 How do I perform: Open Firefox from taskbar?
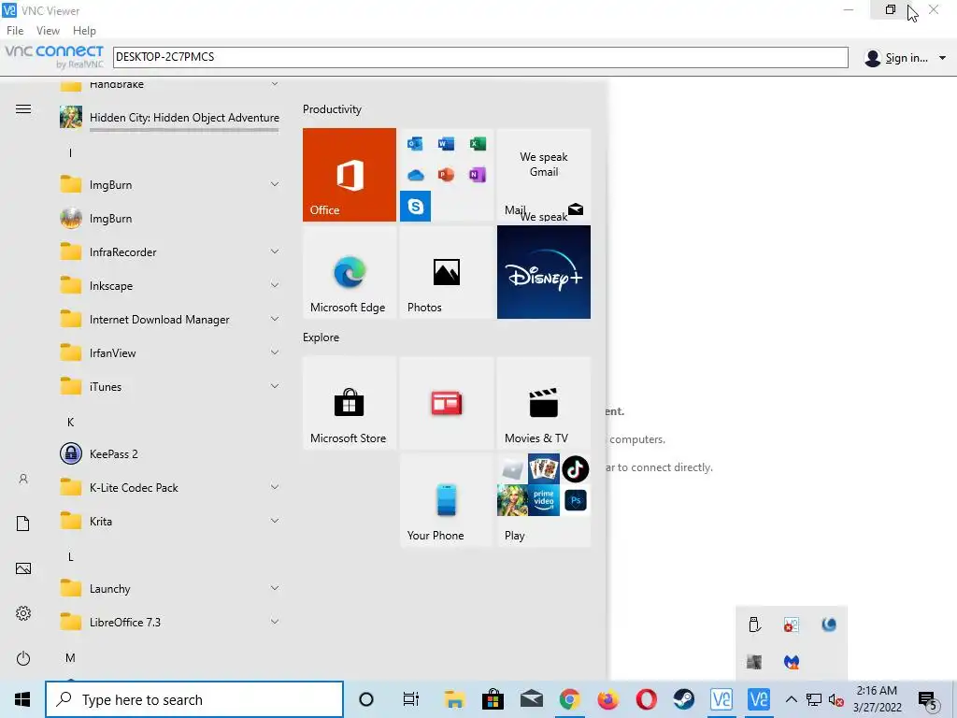[607, 699]
